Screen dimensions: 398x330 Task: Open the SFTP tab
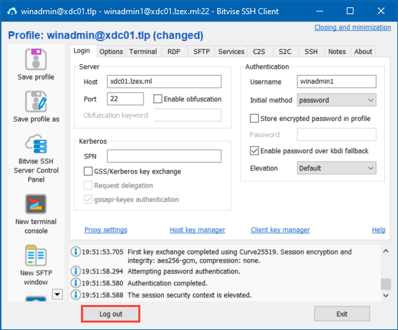[202, 51]
